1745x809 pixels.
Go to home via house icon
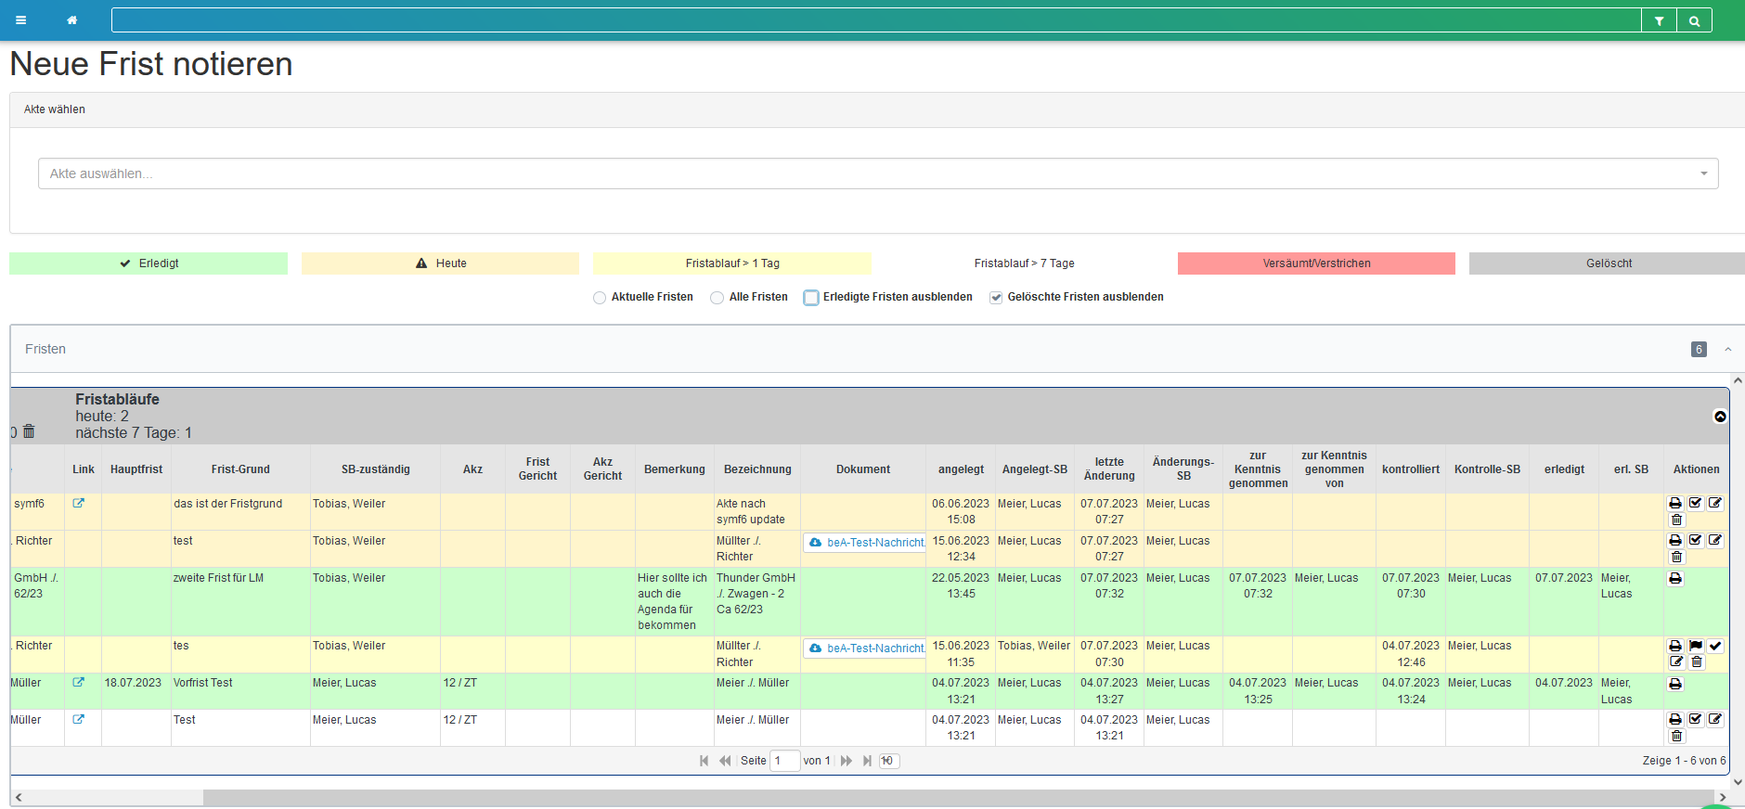click(71, 20)
